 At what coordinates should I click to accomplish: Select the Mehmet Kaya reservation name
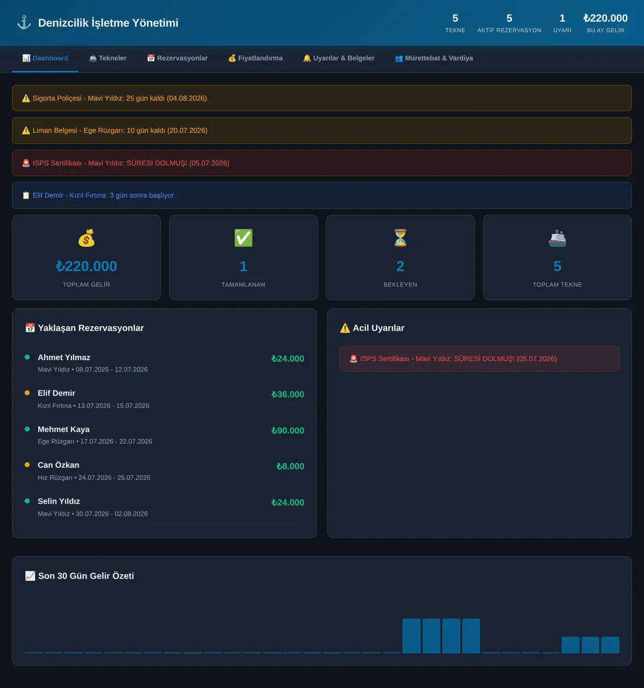pyautogui.click(x=63, y=429)
